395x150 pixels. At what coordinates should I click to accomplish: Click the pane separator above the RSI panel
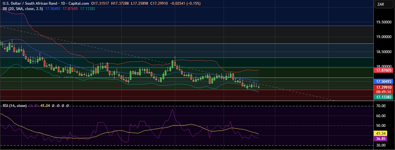point(188,101)
